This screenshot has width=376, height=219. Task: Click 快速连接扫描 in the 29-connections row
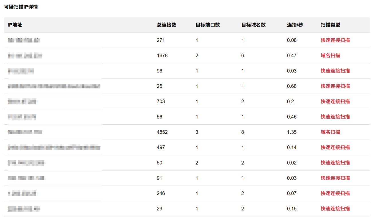pyautogui.click(x=335, y=209)
